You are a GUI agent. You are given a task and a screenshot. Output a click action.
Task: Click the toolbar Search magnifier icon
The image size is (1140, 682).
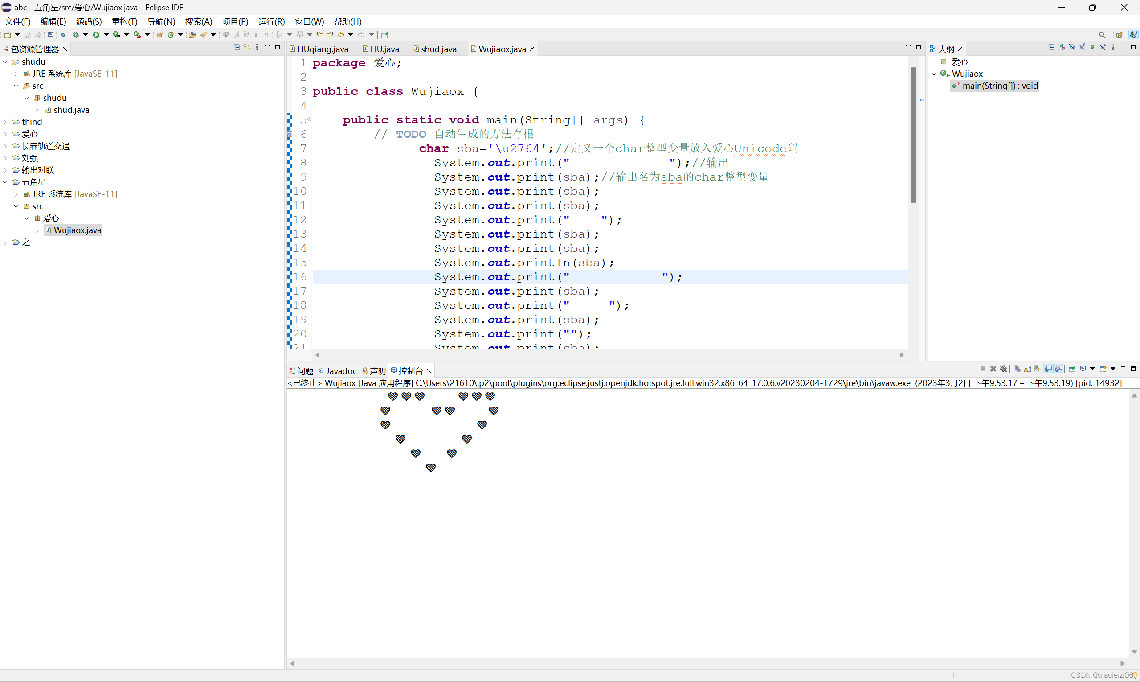coord(1102,35)
